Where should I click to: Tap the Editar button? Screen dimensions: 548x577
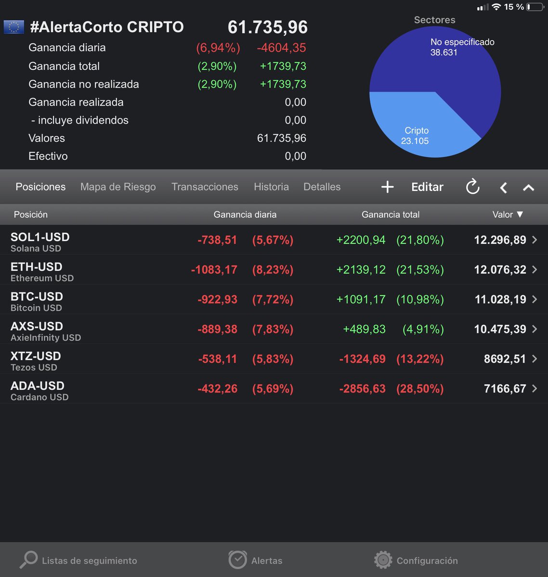(x=427, y=187)
